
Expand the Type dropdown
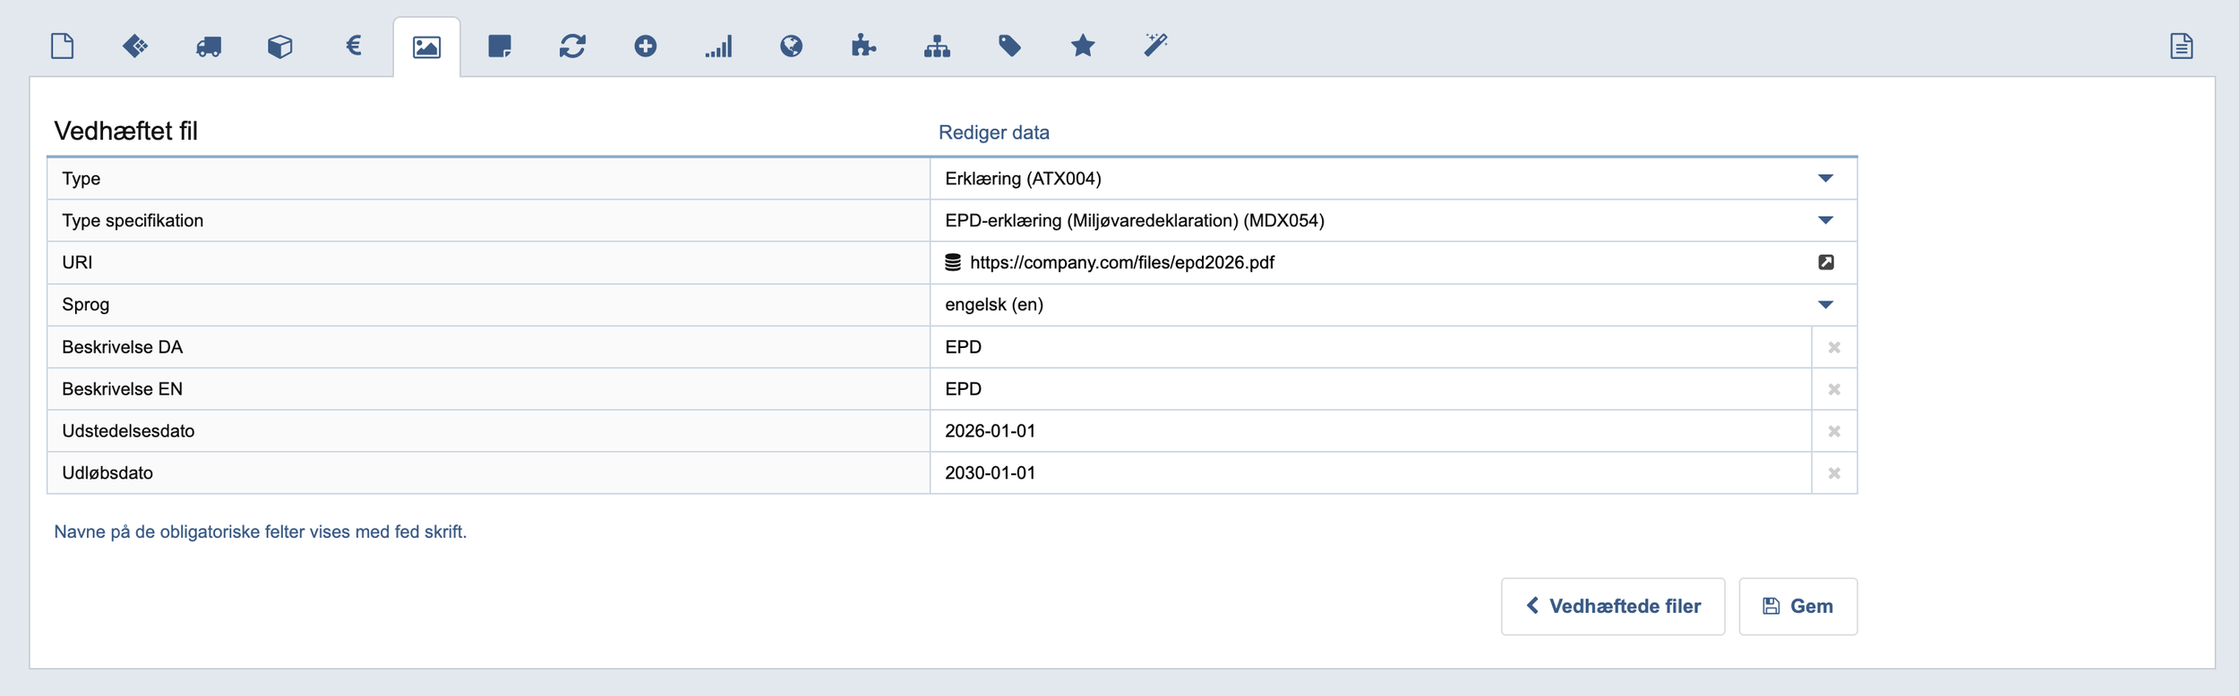(1825, 179)
